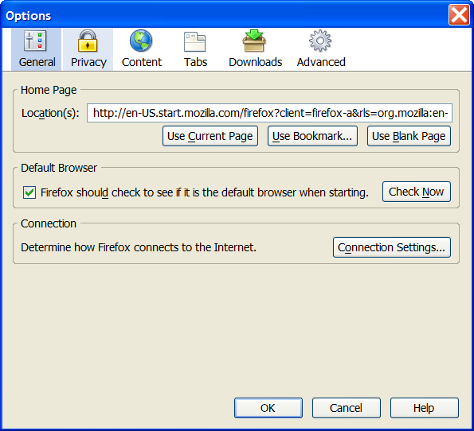Image resolution: width=474 pixels, height=431 pixels.
Task: Click the Check Now button
Action: [x=417, y=192]
